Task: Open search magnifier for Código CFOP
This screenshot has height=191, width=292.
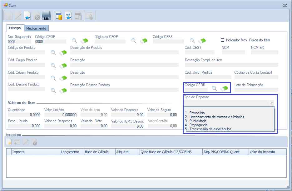Action: coord(75,41)
